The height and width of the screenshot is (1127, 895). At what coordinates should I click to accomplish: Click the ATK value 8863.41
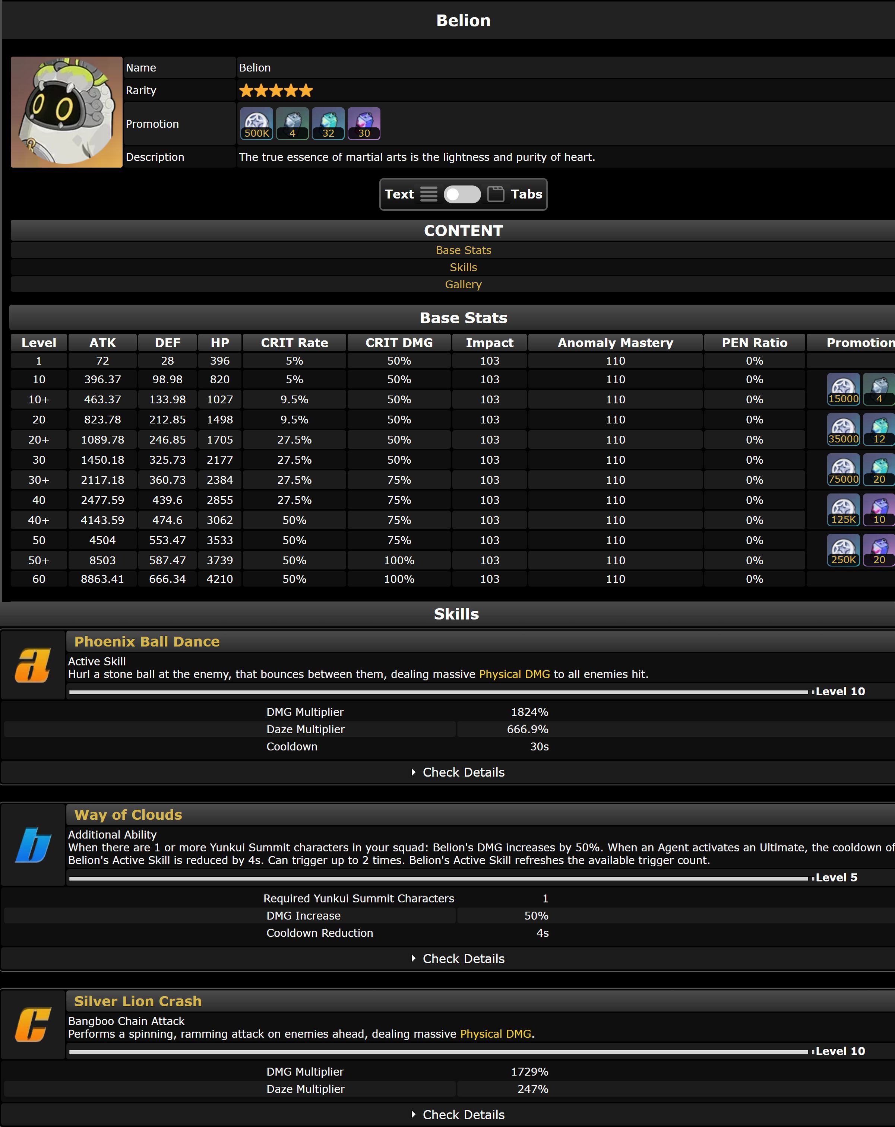102,579
